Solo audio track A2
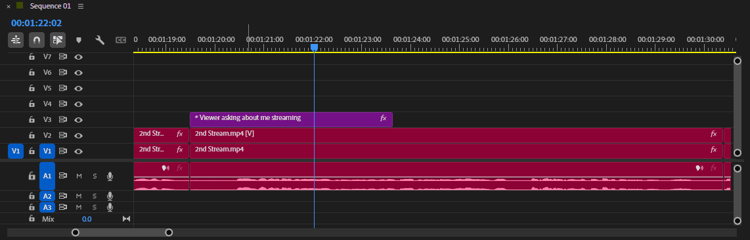Image resolution: width=750 pixels, height=240 pixels. pos(94,196)
